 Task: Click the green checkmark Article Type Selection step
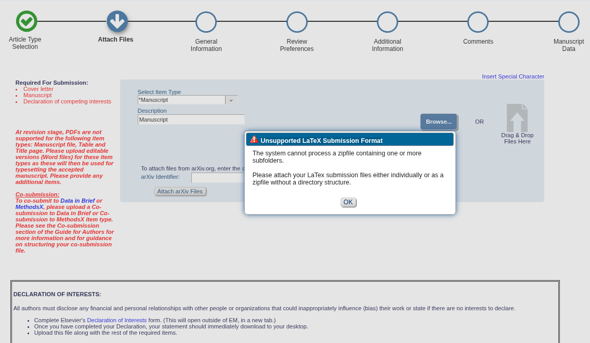coord(26,21)
